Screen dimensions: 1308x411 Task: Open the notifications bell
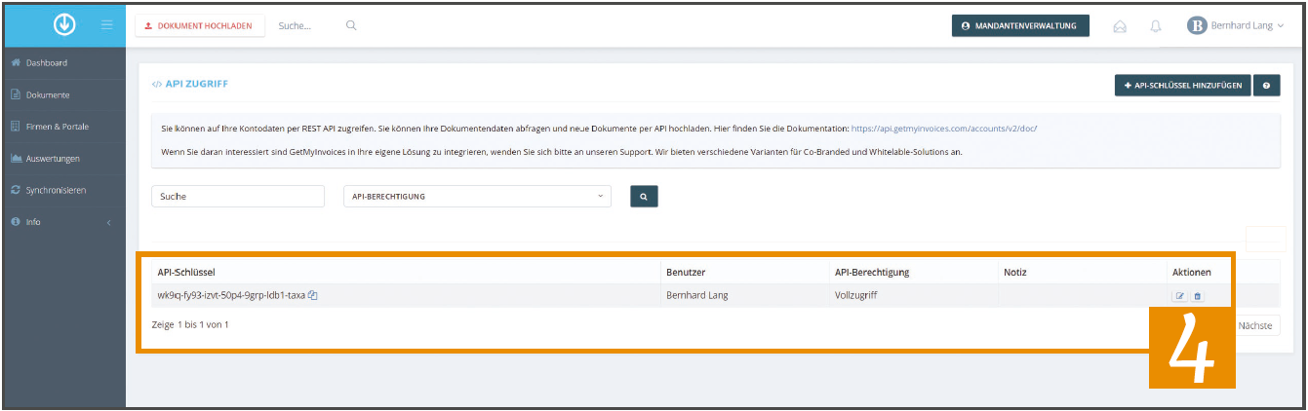pos(1155,26)
